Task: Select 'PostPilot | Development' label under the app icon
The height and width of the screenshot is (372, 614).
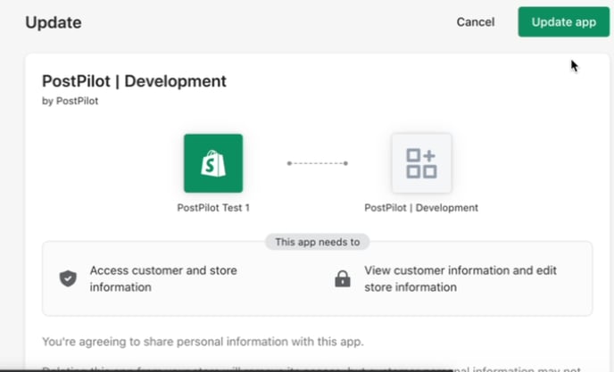Action: pos(421,208)
